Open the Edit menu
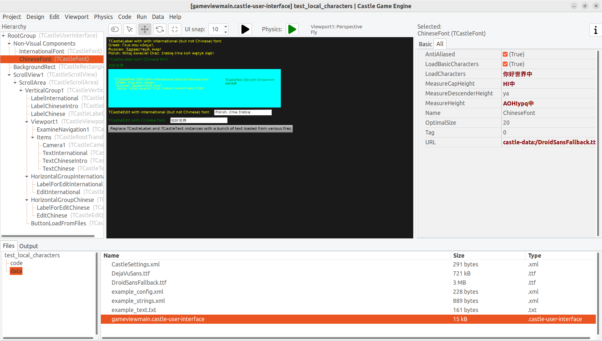Image resolution: width=602 pixels, height=341 pixels. pyautogui.click(x=54, y=17)
